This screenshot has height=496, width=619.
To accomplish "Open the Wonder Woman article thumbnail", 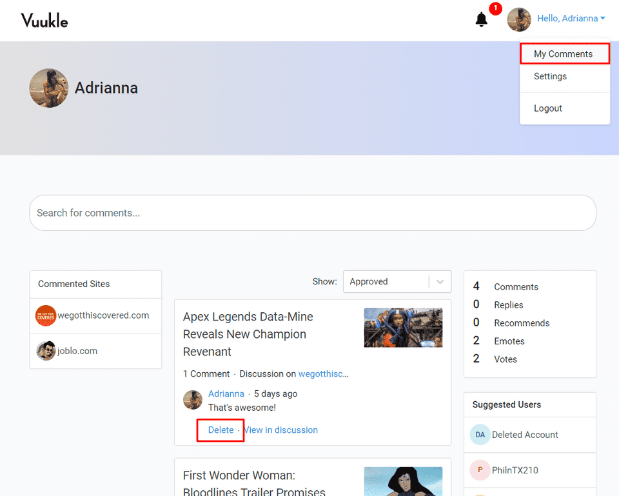I will [403, 482].
